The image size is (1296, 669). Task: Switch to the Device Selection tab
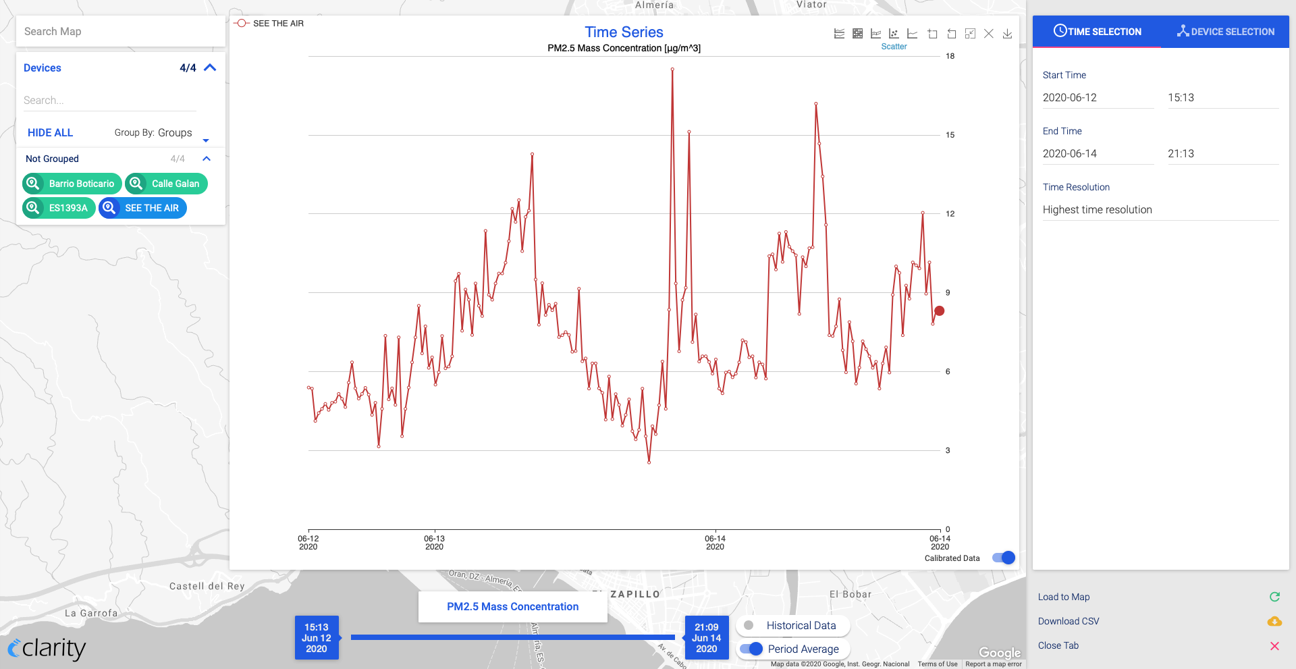click(x=1225, y=32)
